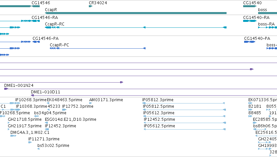Select the 45233 EST label

point(54,106)
